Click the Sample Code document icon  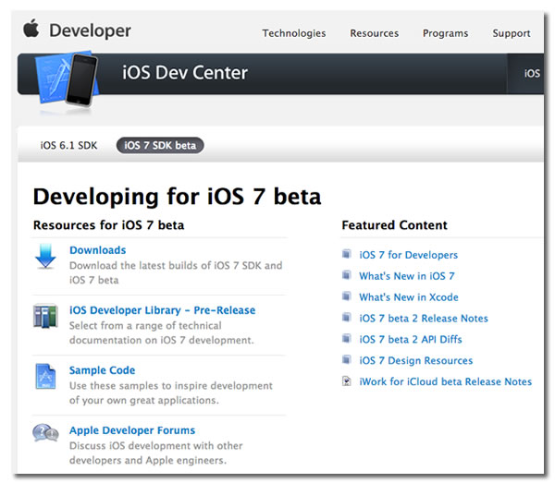[x=45, y=376]
